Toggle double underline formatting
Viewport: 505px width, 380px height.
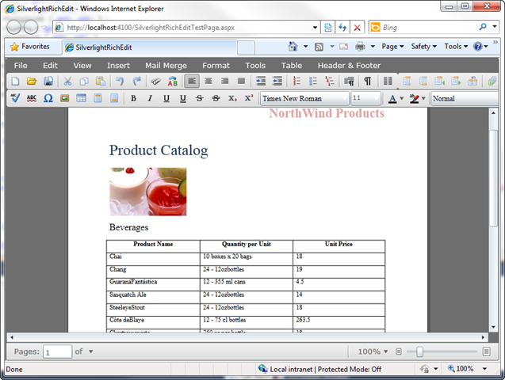(x=183, y=98)
